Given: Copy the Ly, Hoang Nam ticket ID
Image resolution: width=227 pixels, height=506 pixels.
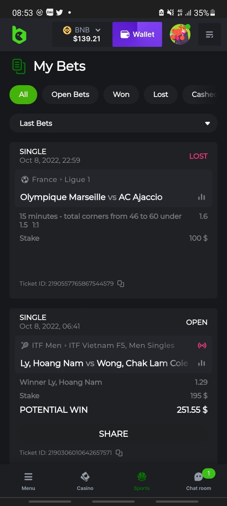Looking at the screenshot, I should (x=119, y=453).
